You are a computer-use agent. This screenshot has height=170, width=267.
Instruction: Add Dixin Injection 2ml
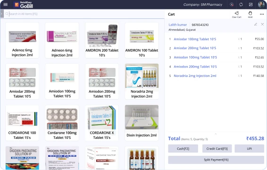(142, 123)
